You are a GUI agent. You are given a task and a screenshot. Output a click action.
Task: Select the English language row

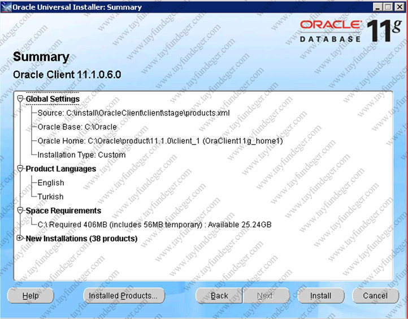pos(51,183)
